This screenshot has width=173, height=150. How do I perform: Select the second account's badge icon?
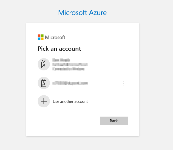pyautogui.click(x=44, y=83)
